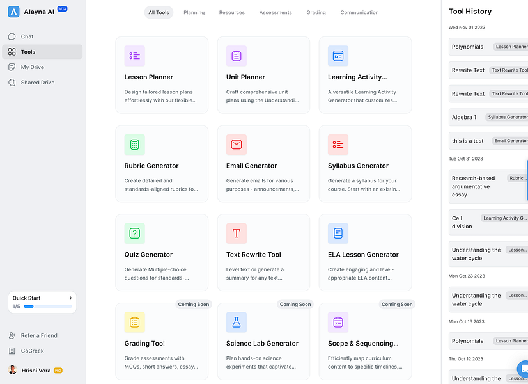This screenshot has width=528, height=384.
Task: Switch to the Resources tab
Action: click(231, 12)
